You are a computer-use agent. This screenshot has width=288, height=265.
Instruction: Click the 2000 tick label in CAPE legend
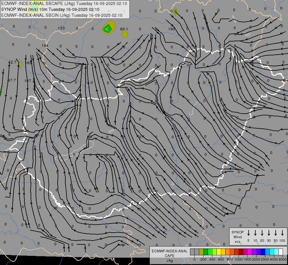(256, 259)
